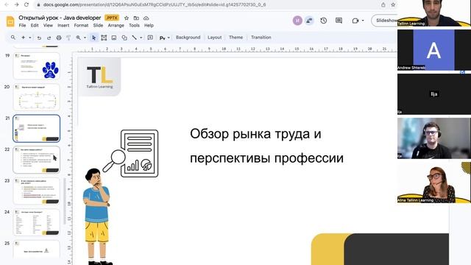471x265 pixels.
Task: Click the Move to folder icon
Action: (136, 18)
